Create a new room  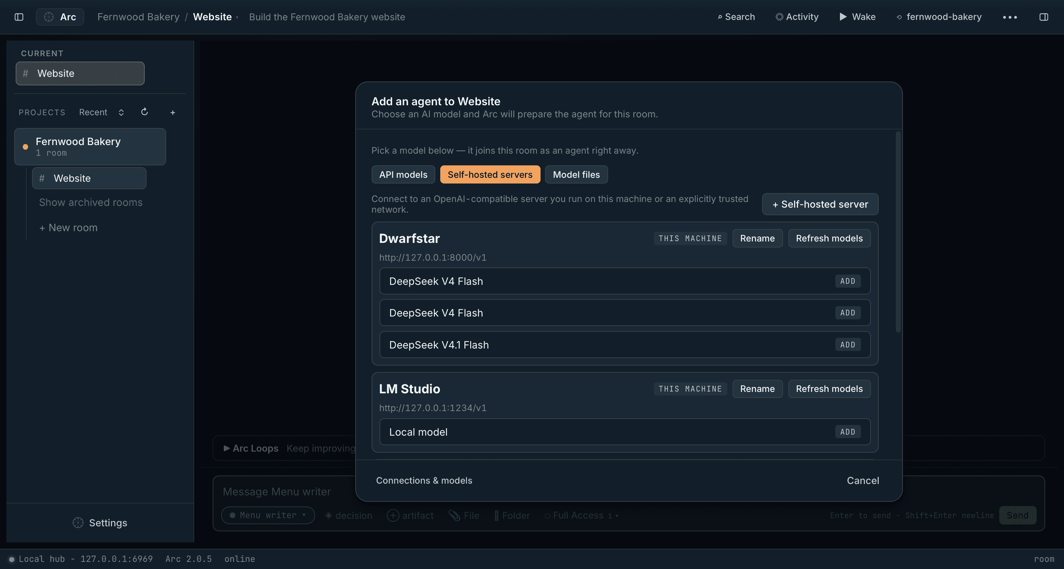pos(68,228)
